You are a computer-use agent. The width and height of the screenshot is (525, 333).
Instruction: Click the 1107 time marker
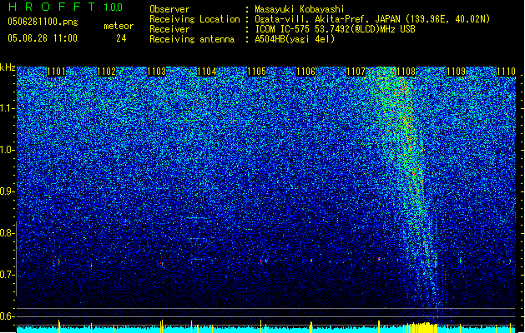[356, 72]
